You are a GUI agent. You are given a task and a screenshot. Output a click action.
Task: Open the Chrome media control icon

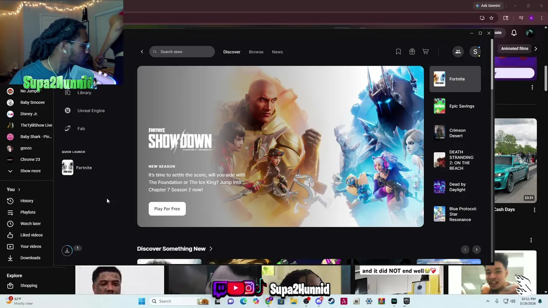[521, 18]
